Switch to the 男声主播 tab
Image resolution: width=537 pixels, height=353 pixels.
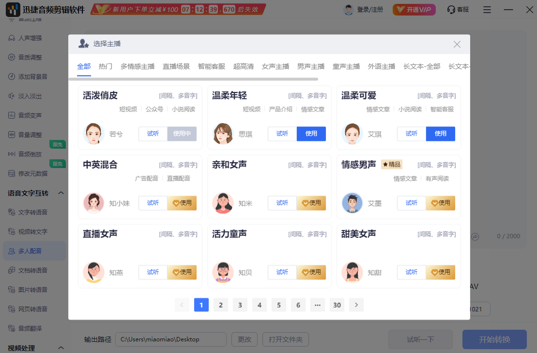tap(311, 66)
